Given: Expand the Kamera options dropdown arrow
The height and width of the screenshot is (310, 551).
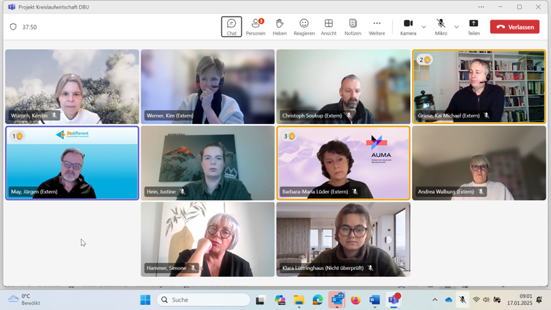Looking at the screenshot, I should 423,27.
